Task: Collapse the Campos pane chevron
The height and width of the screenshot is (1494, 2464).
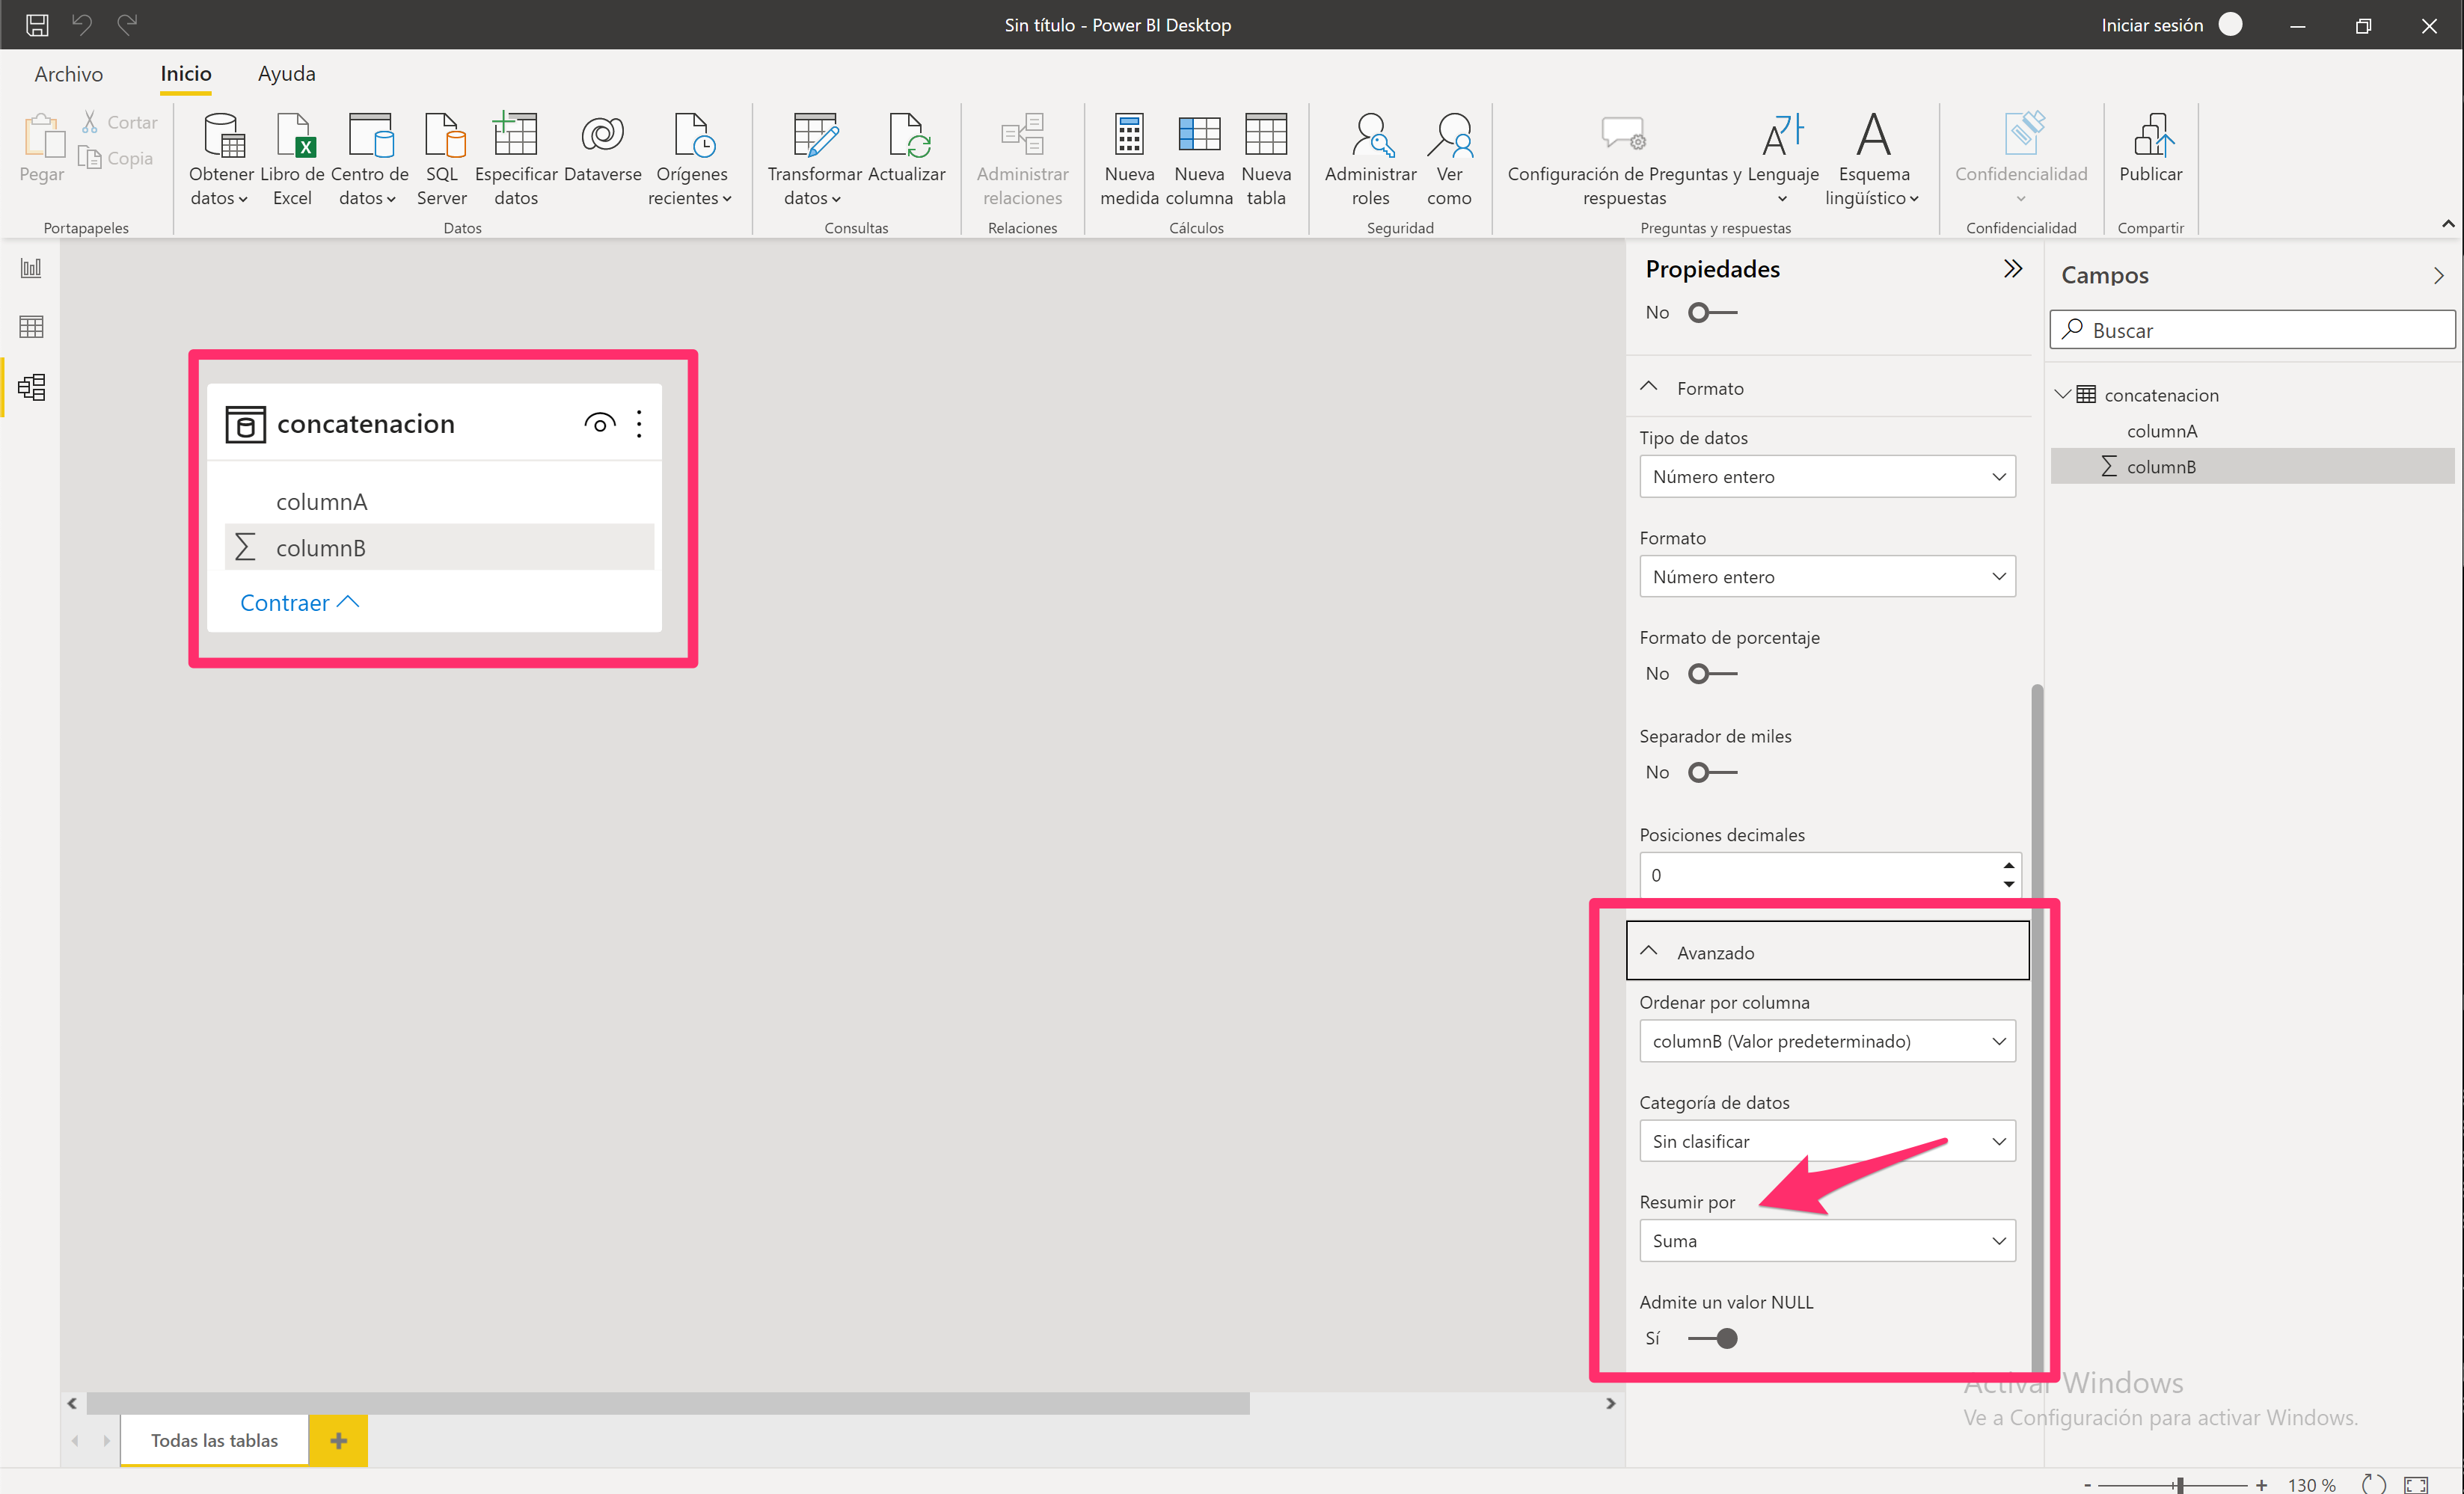Action: pyautogui.click(x=2438, y=276)
